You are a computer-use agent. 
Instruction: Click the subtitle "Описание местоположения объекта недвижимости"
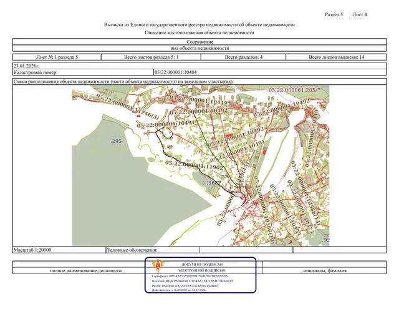click(x=199, y=32)
